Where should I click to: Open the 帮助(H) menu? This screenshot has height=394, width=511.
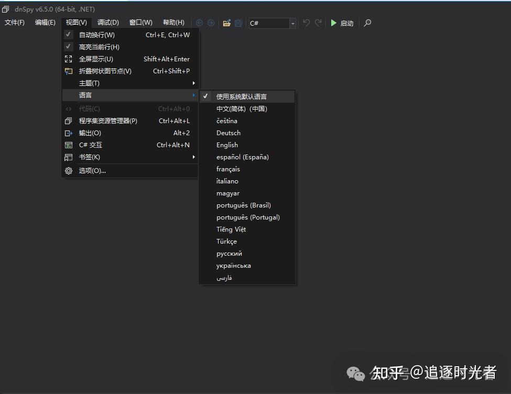pyautogui.click(x=173, y=23)
